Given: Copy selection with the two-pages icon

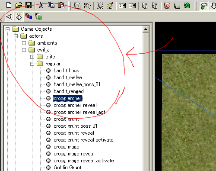Looking at the screenshot, I should click(x=51, y=6).
